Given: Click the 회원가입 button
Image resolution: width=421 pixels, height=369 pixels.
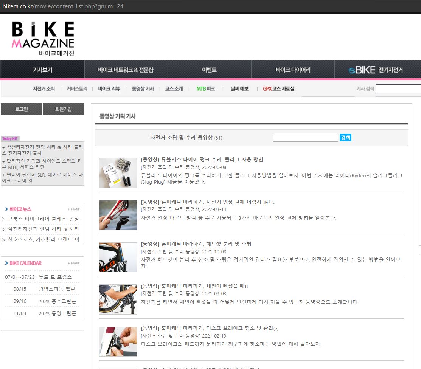Looking at the screenshot, I should 63,109.
